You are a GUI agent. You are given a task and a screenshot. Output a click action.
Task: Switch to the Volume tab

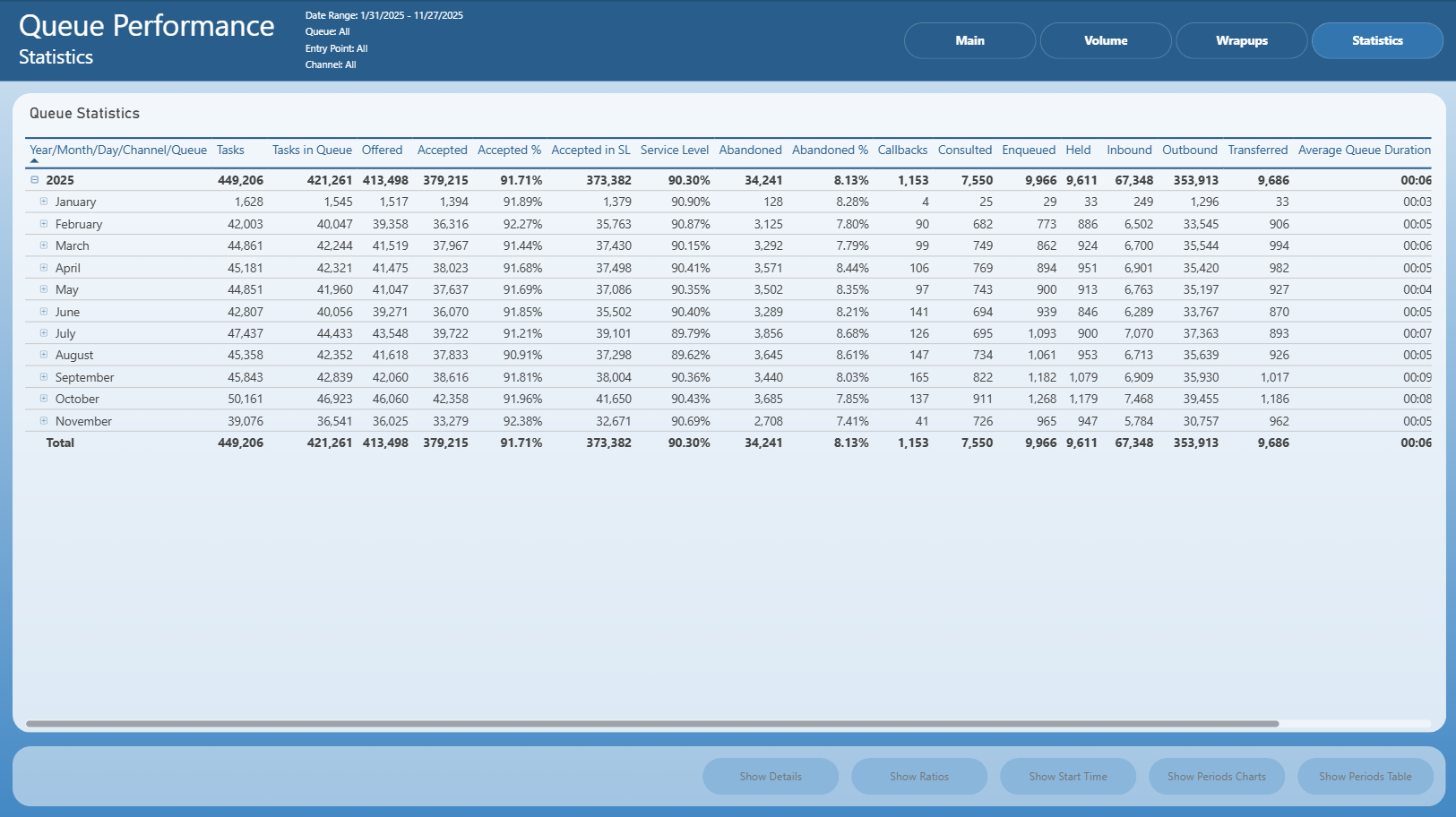coord(1106,40)
